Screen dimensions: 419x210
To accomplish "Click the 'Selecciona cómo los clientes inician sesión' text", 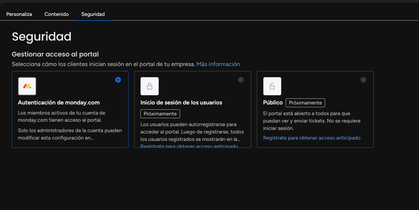I will (103, 64).
